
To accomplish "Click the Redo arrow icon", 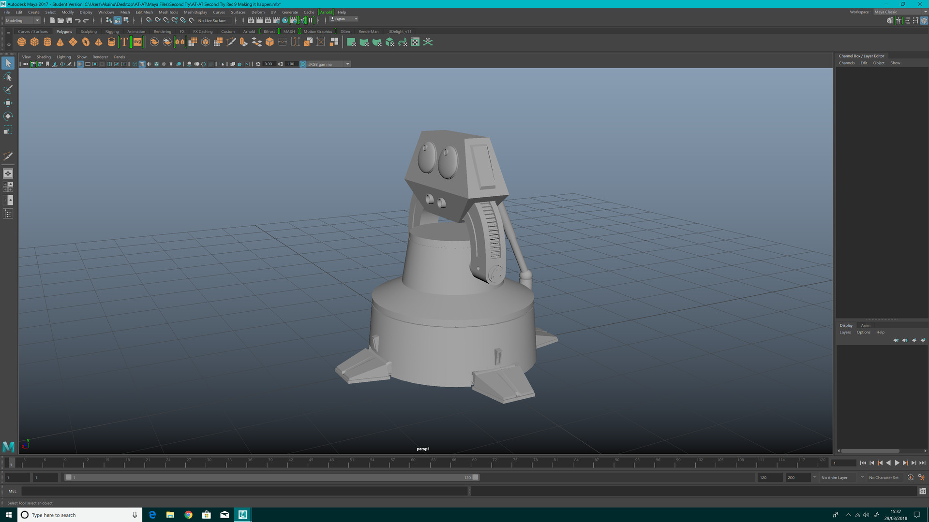I will [x=86, y=20].
